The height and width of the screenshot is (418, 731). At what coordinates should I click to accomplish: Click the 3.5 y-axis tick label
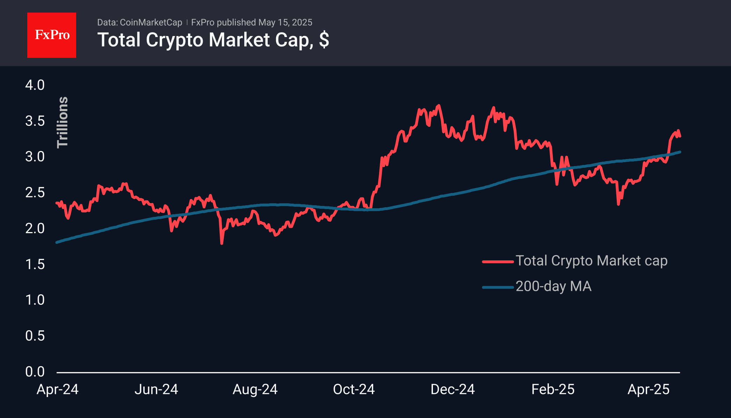[x=35, y=121]
